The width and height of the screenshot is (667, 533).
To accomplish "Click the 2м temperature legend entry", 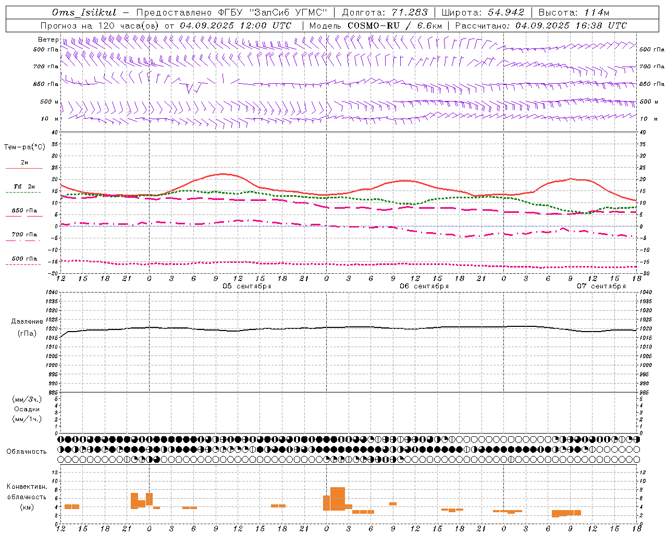I will (x=24, y=163).
